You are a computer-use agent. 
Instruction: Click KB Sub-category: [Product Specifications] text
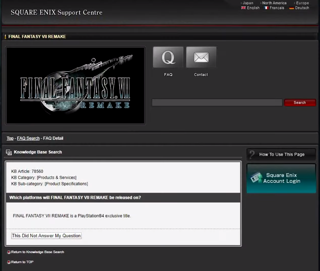pyautogui.click(x=50, y=184)
